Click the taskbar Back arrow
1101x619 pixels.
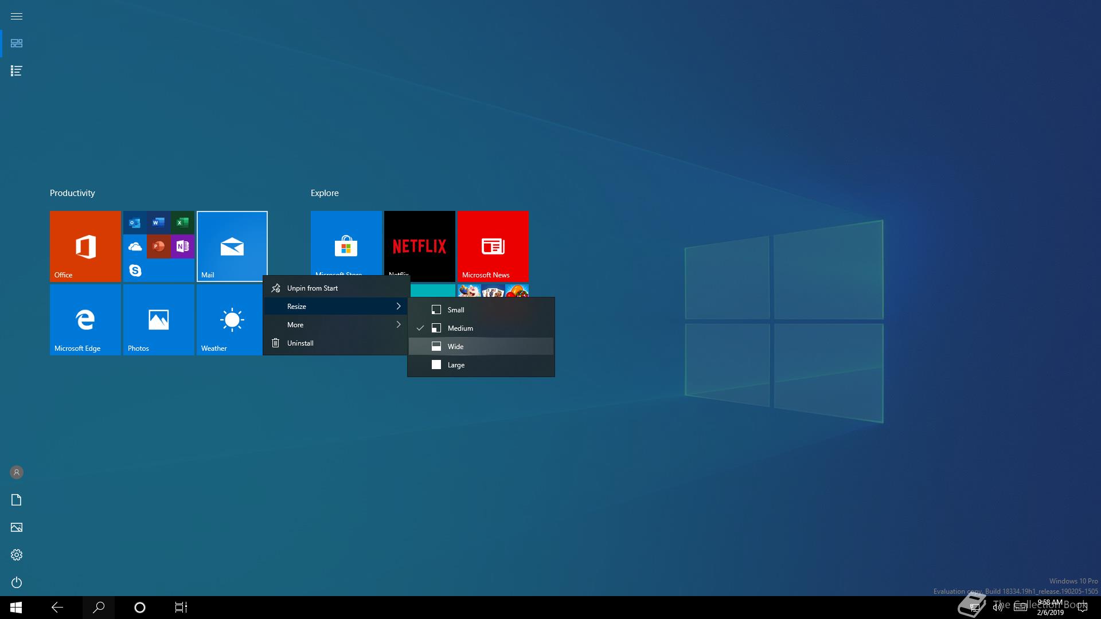pos(57,608)
